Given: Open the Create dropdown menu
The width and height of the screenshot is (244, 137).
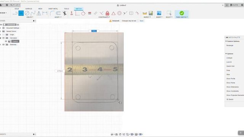Looking at the screenshot, I should point(30,17).
